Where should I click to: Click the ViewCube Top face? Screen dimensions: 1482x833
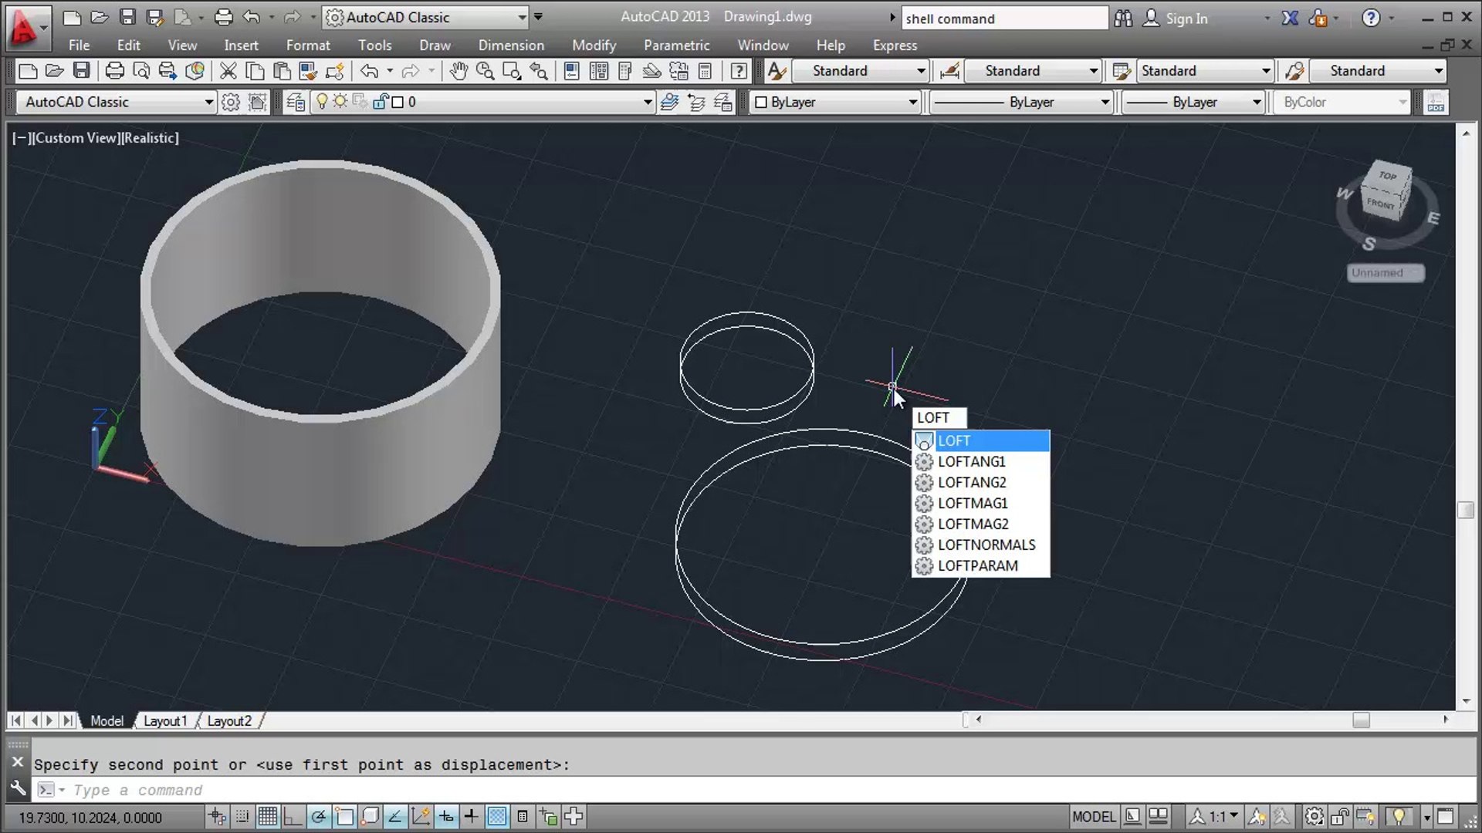coord(1388,176)
